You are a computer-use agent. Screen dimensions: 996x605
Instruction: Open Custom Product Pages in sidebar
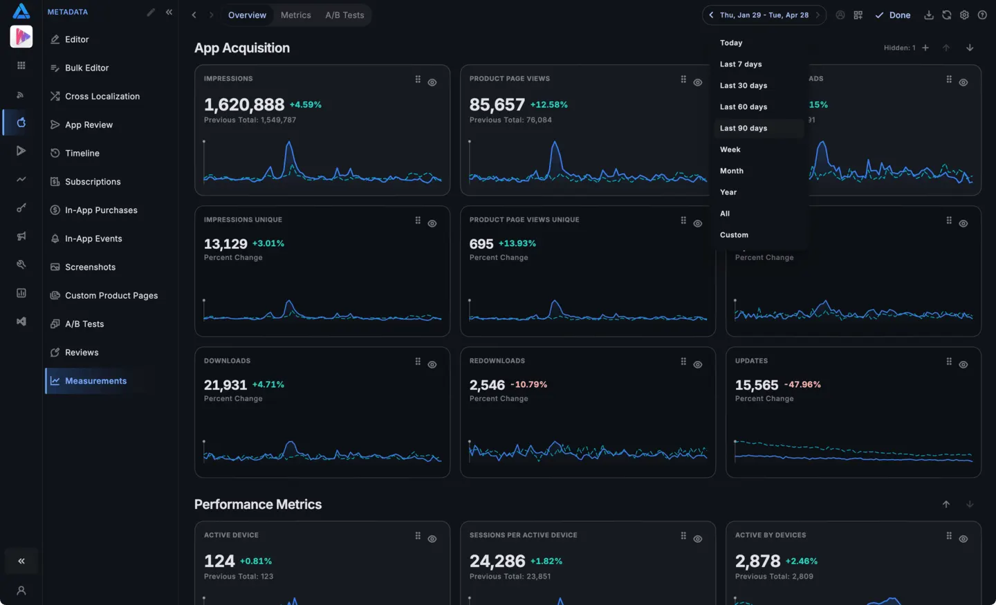[111, 295]
